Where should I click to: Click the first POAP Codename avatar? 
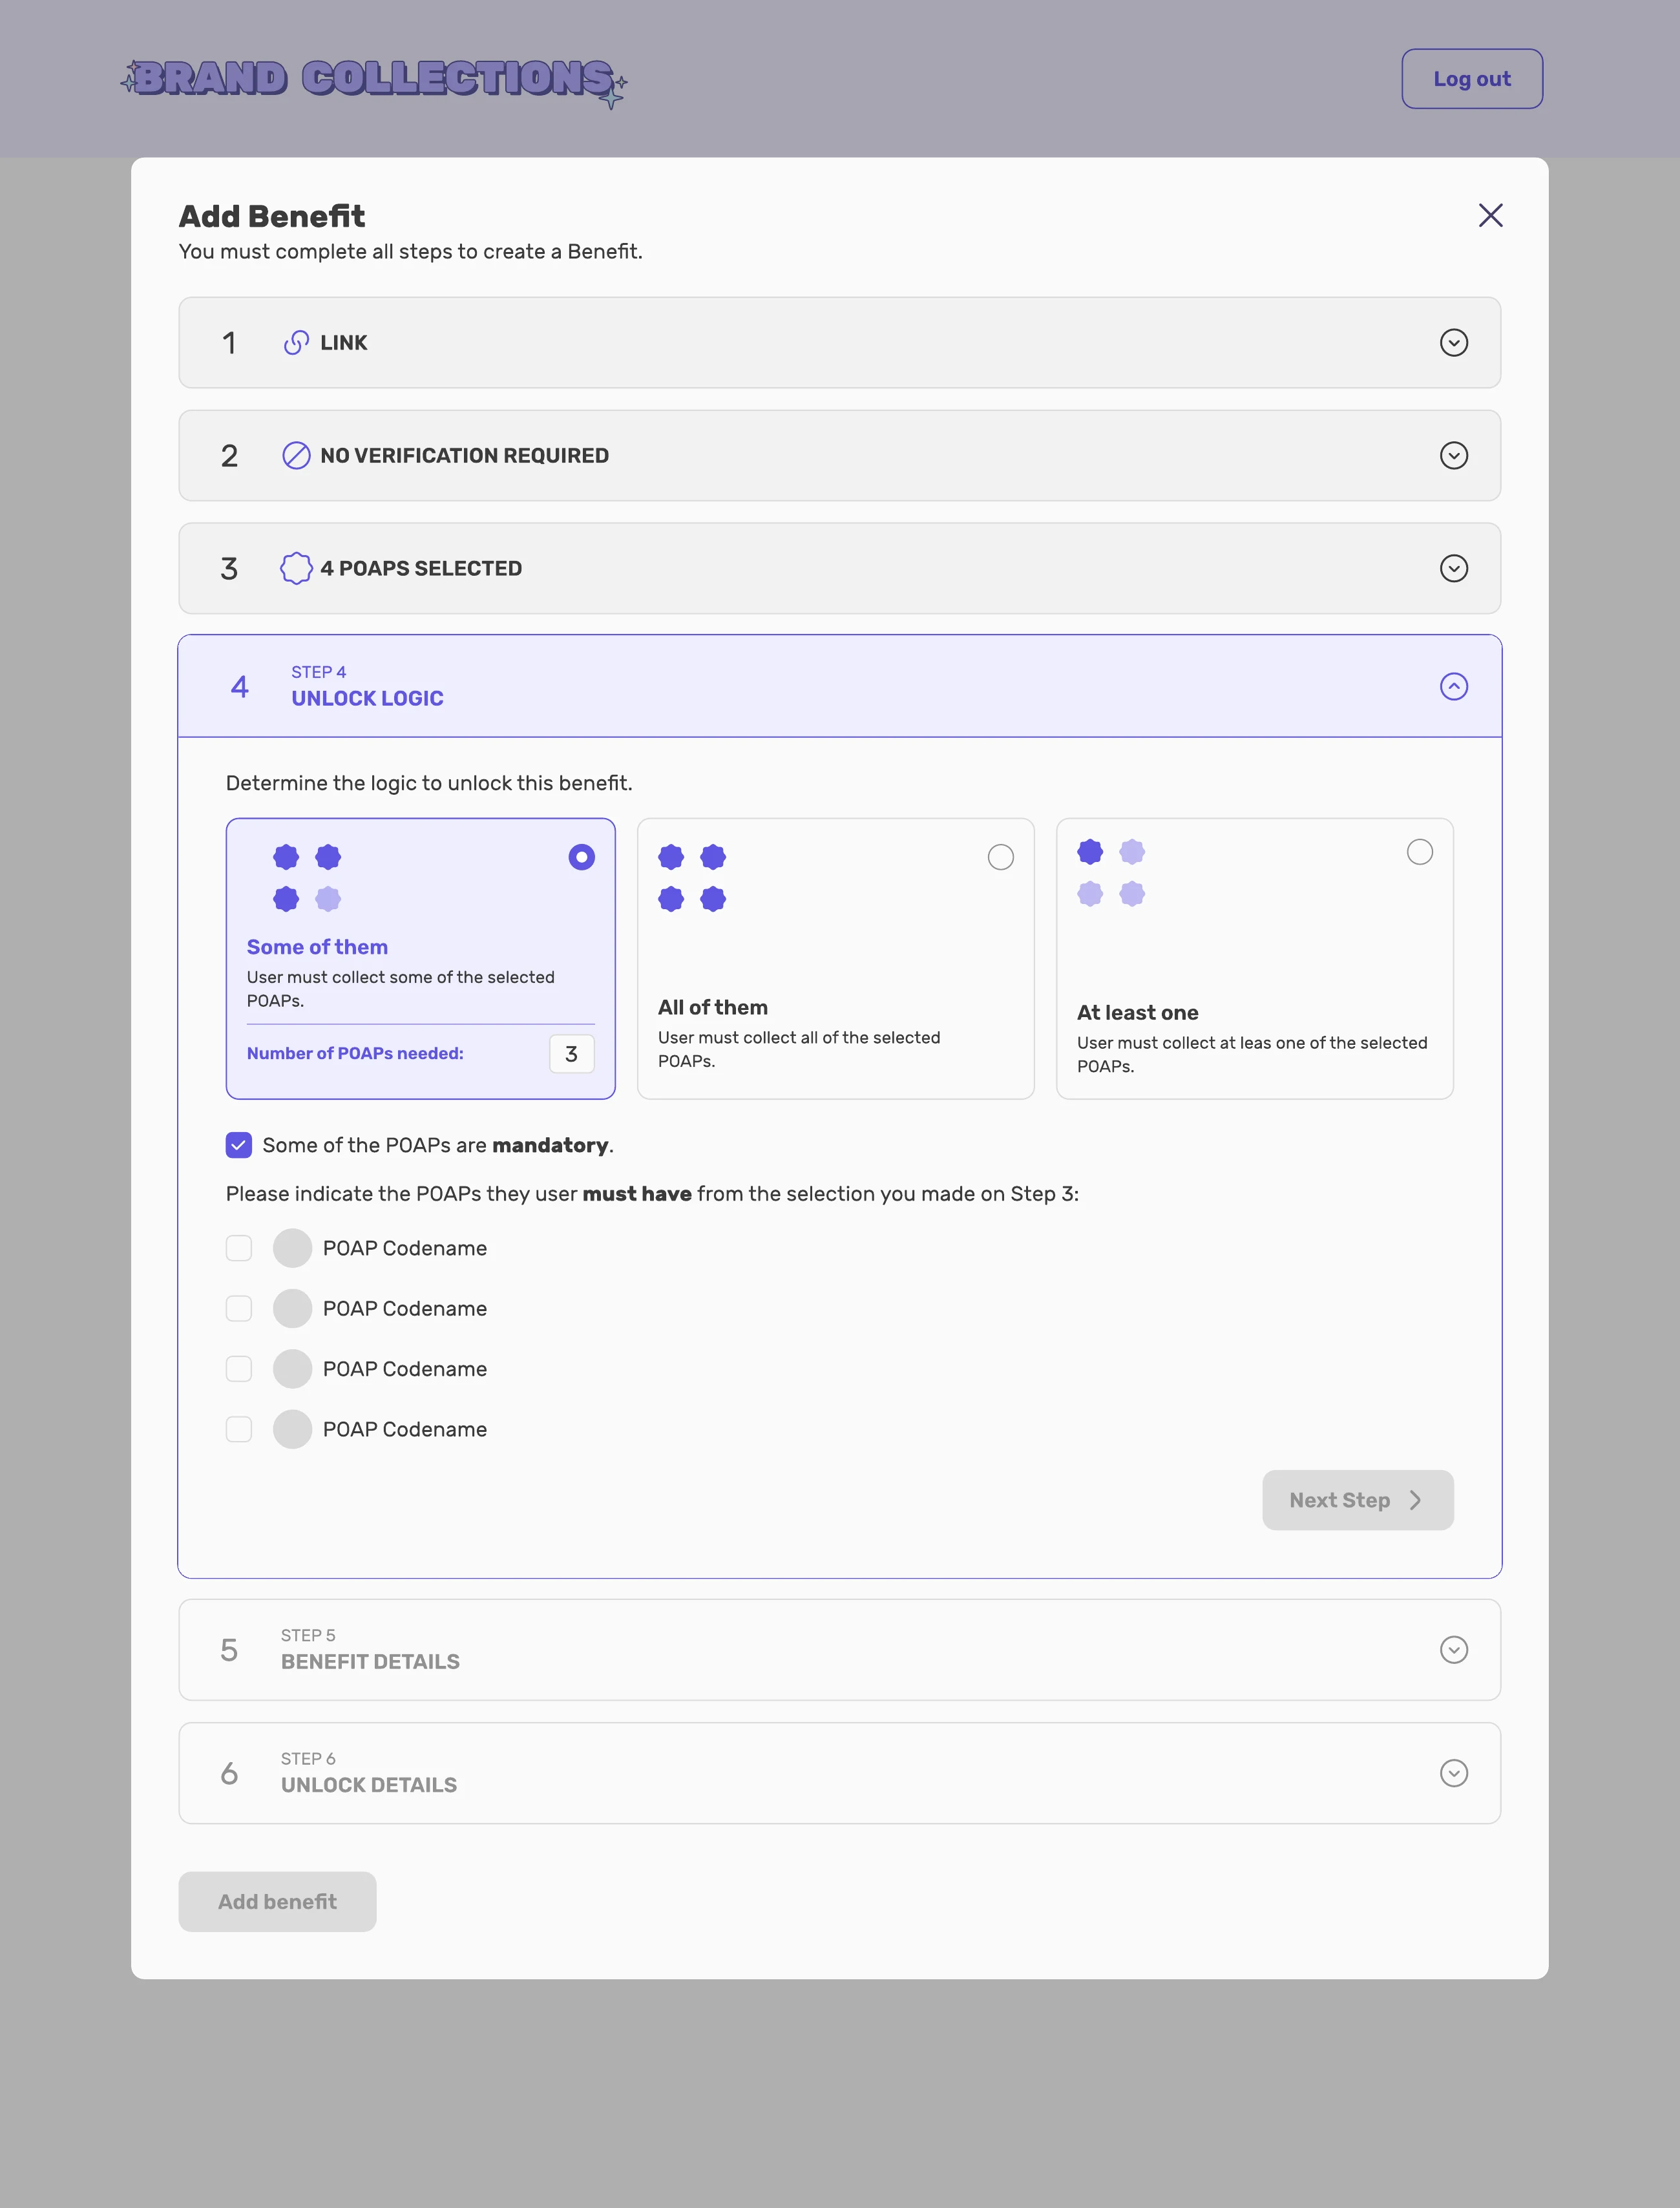click(293, 1248)
